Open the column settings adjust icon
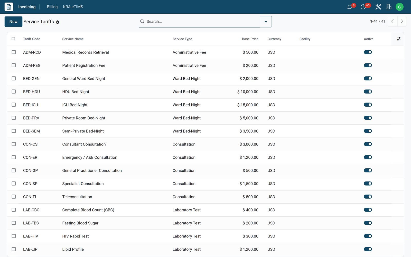 pyautogui.click(x=398, y=39)
